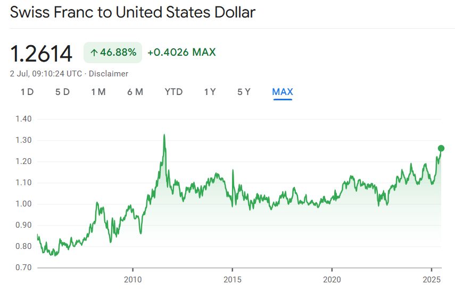Image resolution: width=455 pixels, height=293 pixels.
Task: Click the Swiss Franc to United States Dollar title
Action: click(x=133, y=12)
